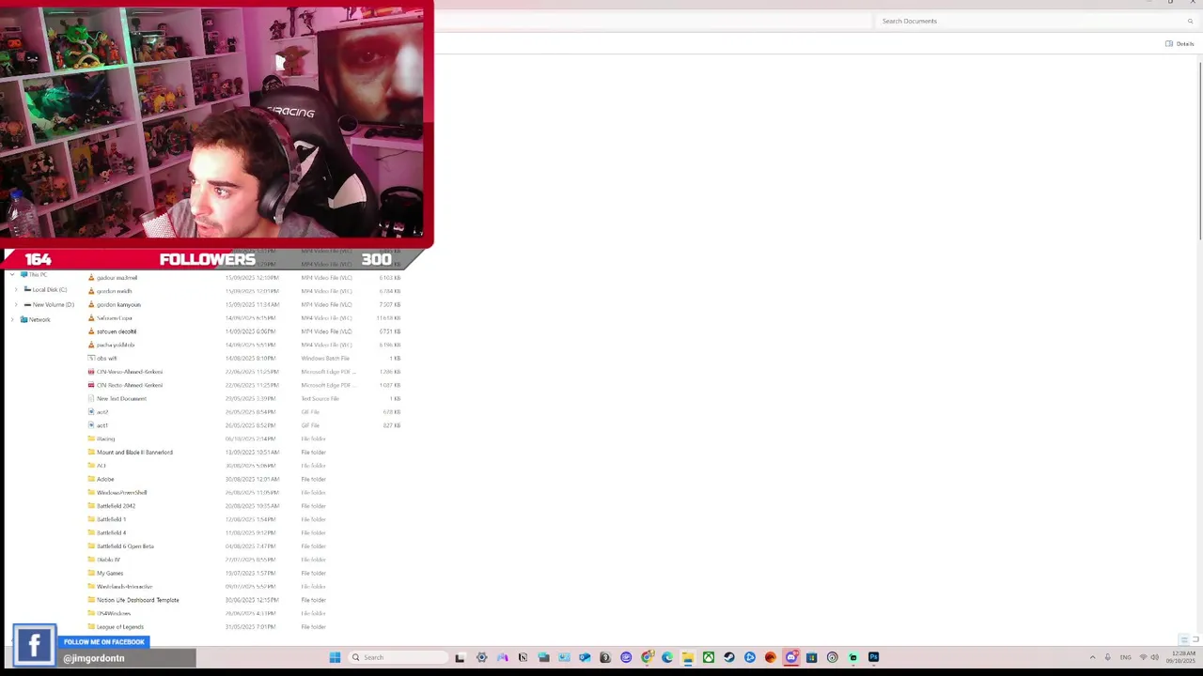This screenshot has width=1203, height=676.
Task: Open Outlook from the taskbar
Action: pos(585,657)
